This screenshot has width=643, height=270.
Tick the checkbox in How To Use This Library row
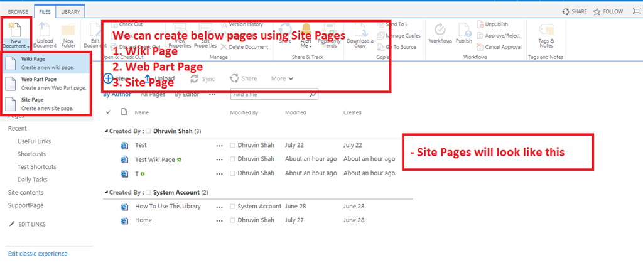(232, 207)
